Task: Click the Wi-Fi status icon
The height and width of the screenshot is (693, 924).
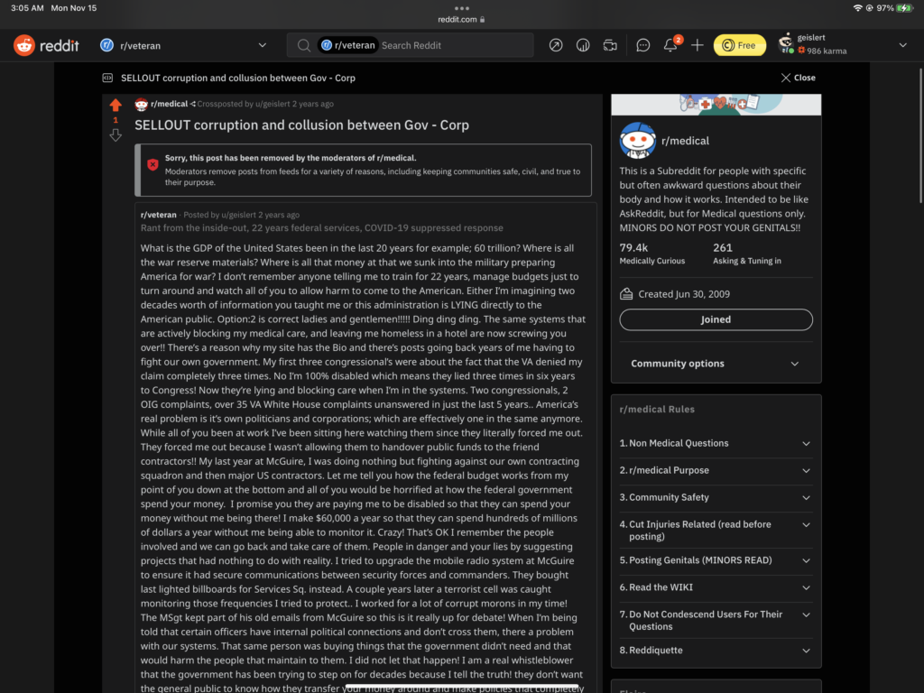Action: click(x=857, y=8)
